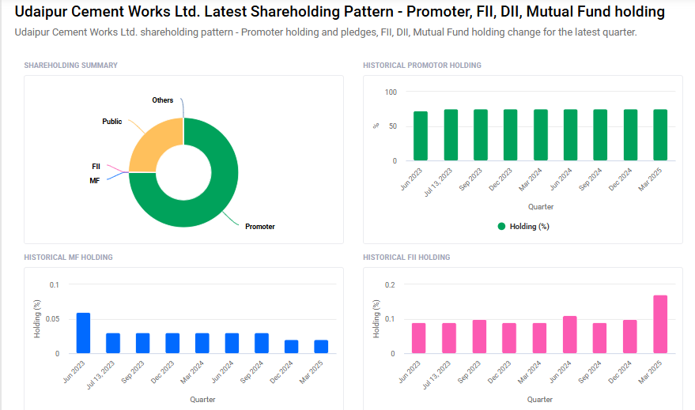The height and width of the screenshot is (410, 695).
Task: Select Dec 2023 green bar in Promoter chart
Action: coord(511,135)
